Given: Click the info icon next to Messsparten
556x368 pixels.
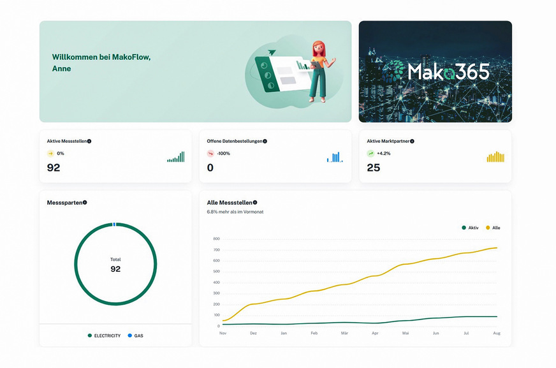Looking at the screenshot, I should 85,202.
